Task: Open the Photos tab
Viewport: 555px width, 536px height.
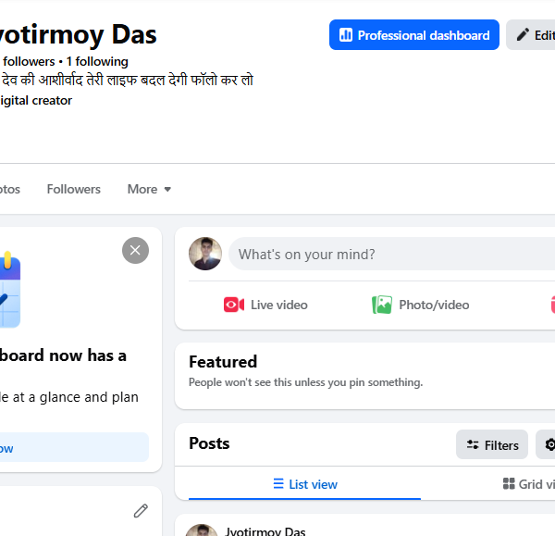Action: click(9, 189)
